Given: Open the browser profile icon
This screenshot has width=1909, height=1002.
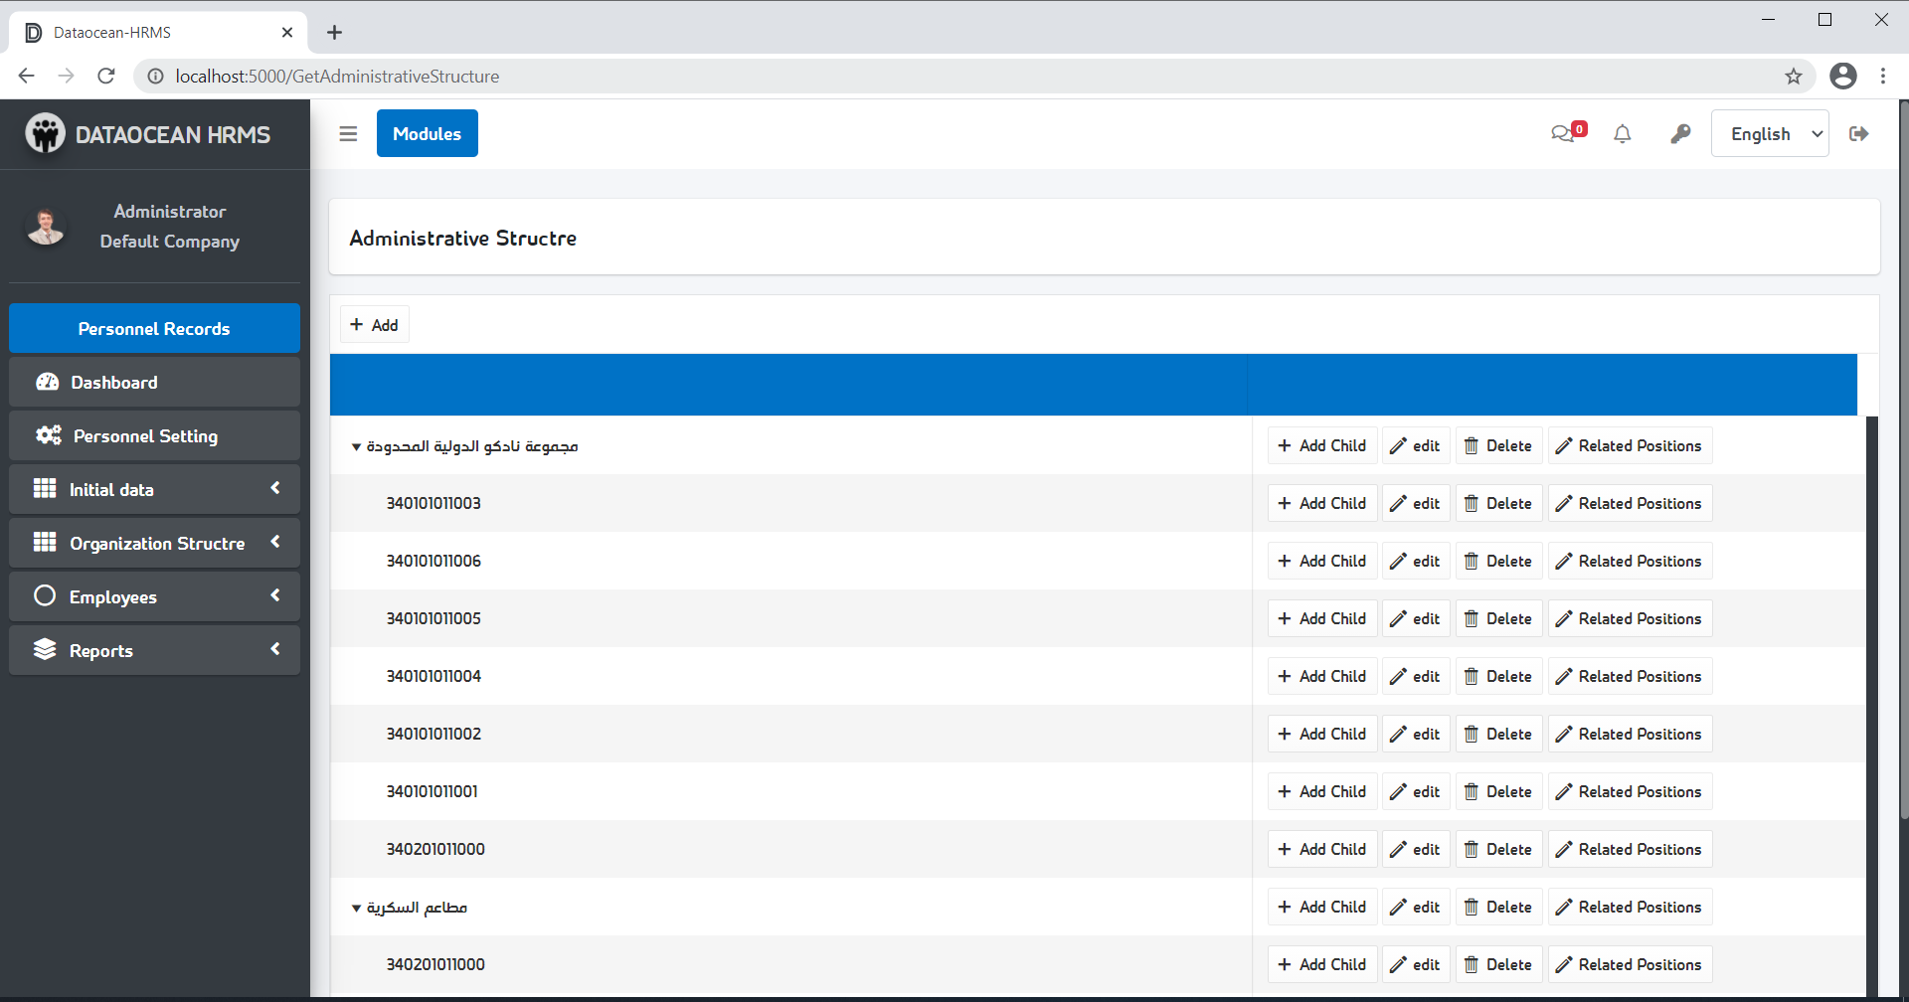Looking at the screenshot, I should (1842, 77).
